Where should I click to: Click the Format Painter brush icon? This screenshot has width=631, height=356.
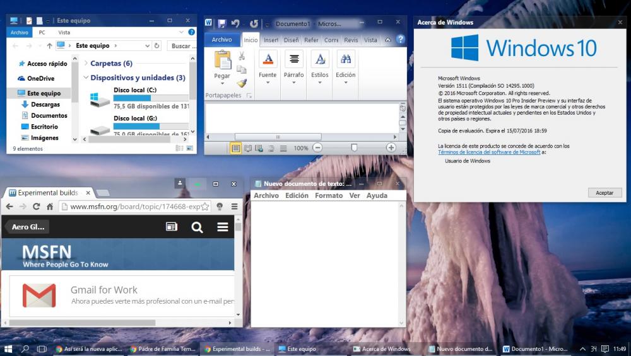pos(242,83)
